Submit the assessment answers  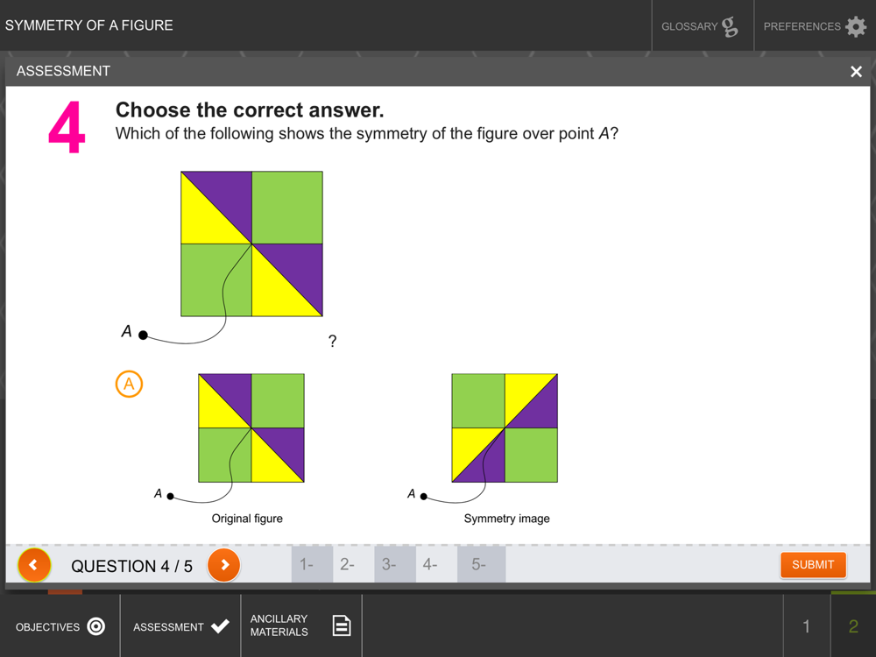[x=813, y=565]
